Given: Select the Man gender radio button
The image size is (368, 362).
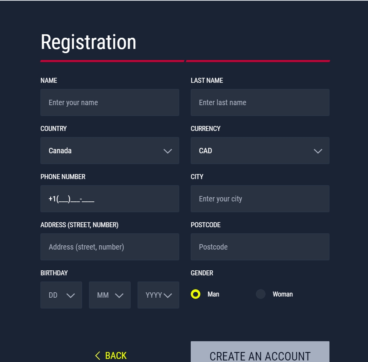Looking at the screenshot, I should [x=195, y=294].
